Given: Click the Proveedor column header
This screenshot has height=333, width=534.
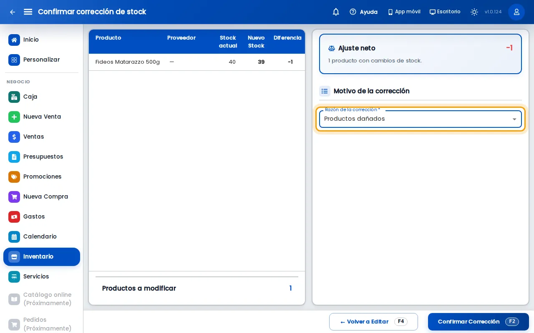Looking at the screenshot, I should point(181,38).
